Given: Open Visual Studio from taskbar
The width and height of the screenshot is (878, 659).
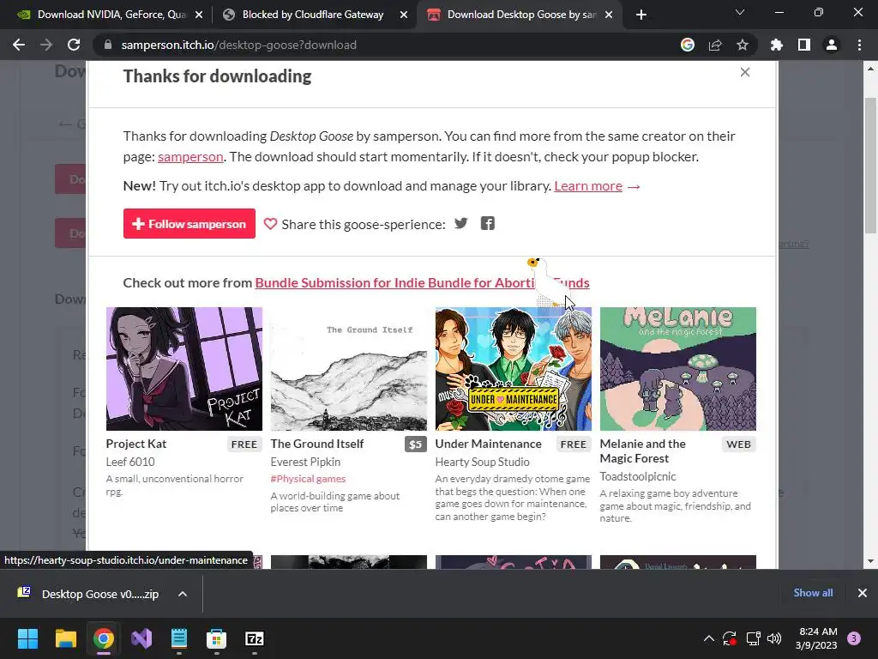Looking at the screenshot, I should tap(141, 638).
